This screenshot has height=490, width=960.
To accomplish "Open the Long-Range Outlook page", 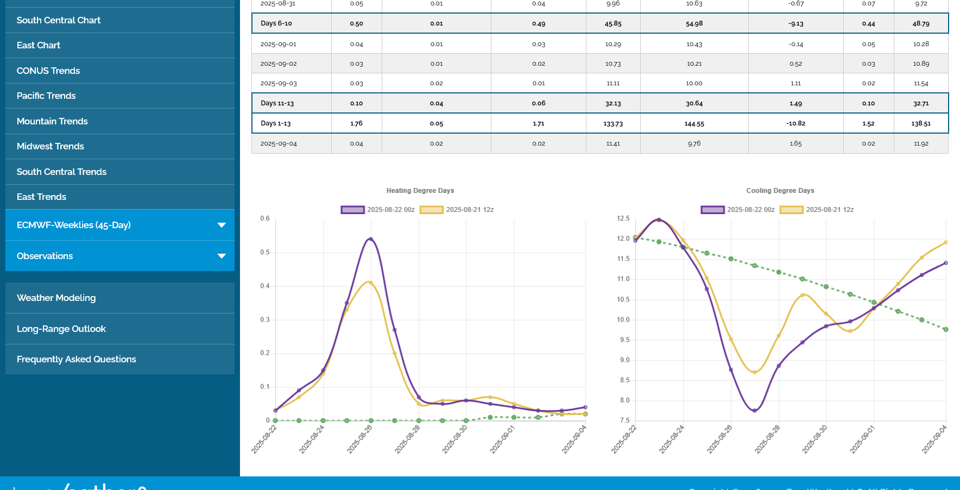I will tap(61, 329).
